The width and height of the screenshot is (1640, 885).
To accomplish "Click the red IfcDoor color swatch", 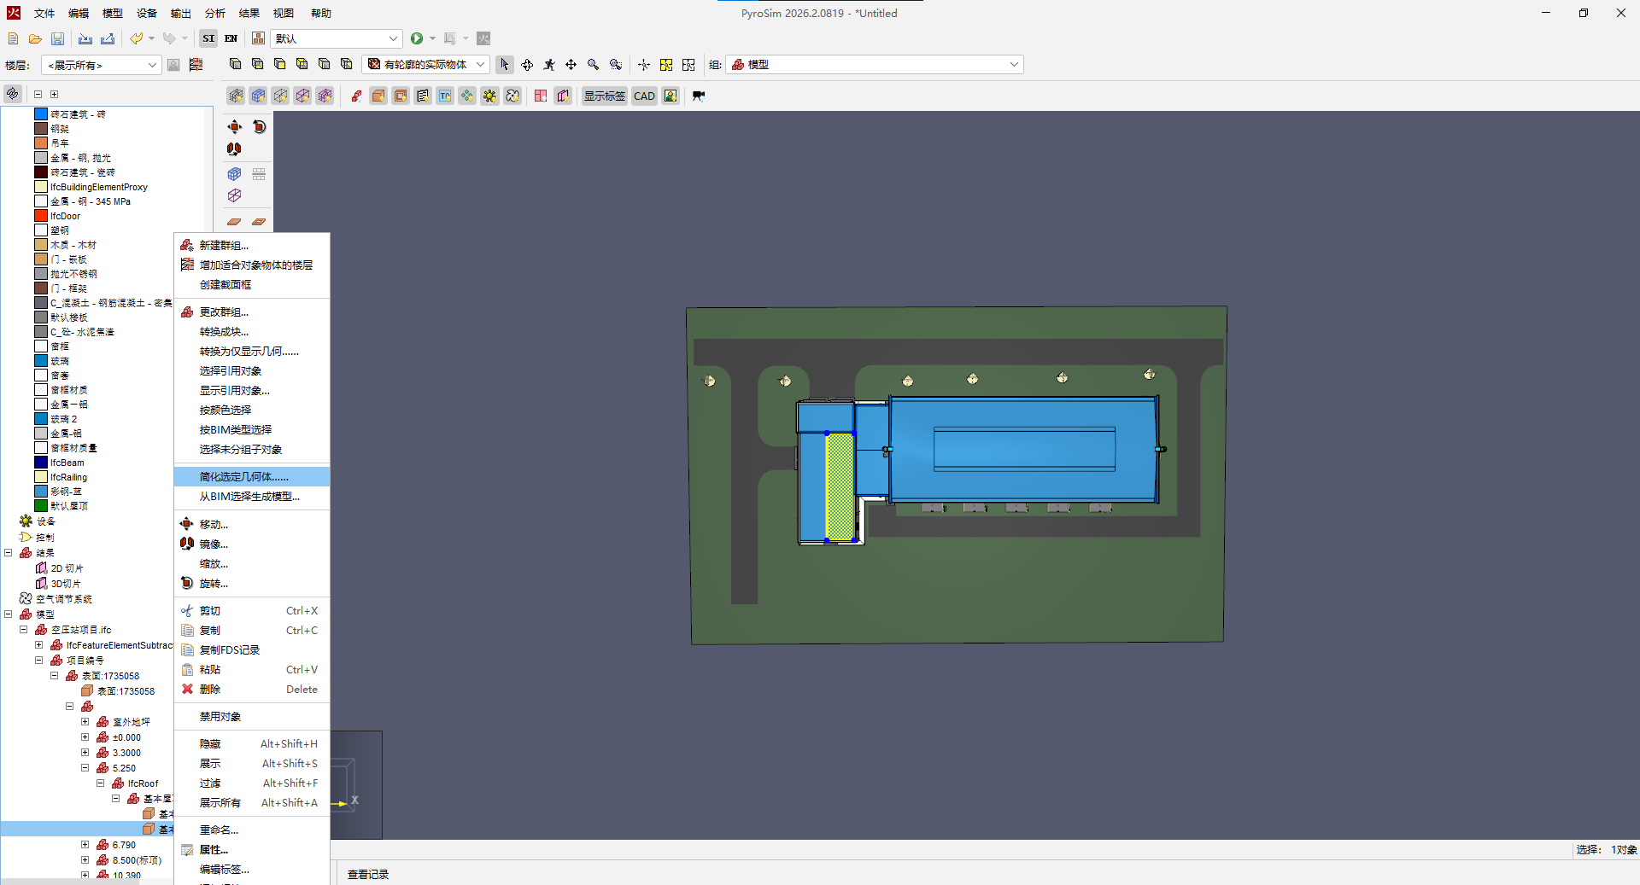I will click(41, 216).
